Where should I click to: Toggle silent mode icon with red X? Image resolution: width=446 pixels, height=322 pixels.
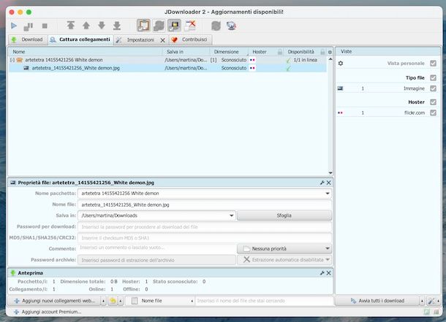tap(190, 26)
